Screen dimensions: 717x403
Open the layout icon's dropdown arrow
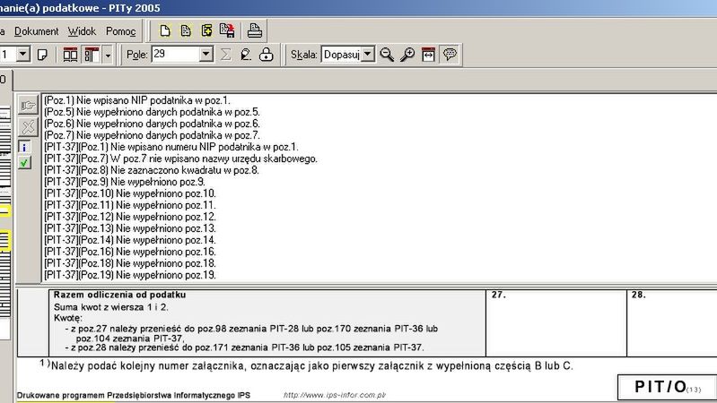[108, 56]
